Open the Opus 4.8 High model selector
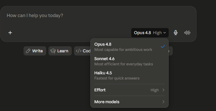The width and height of the screenshot is (216, 111). tap(150, 33)
